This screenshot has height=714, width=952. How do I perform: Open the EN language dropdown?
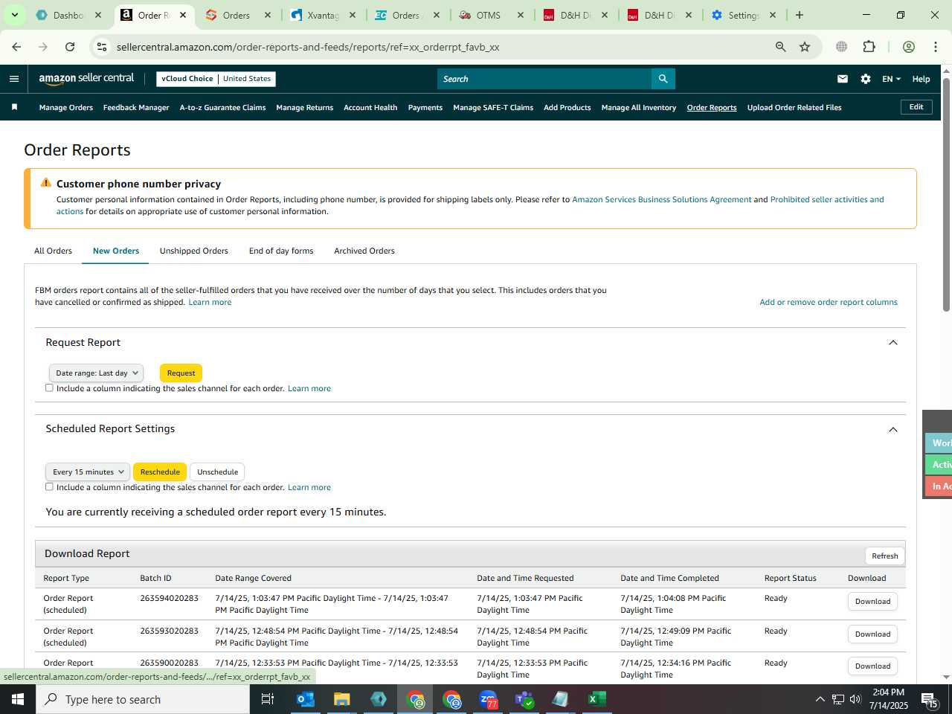(891, 79)
